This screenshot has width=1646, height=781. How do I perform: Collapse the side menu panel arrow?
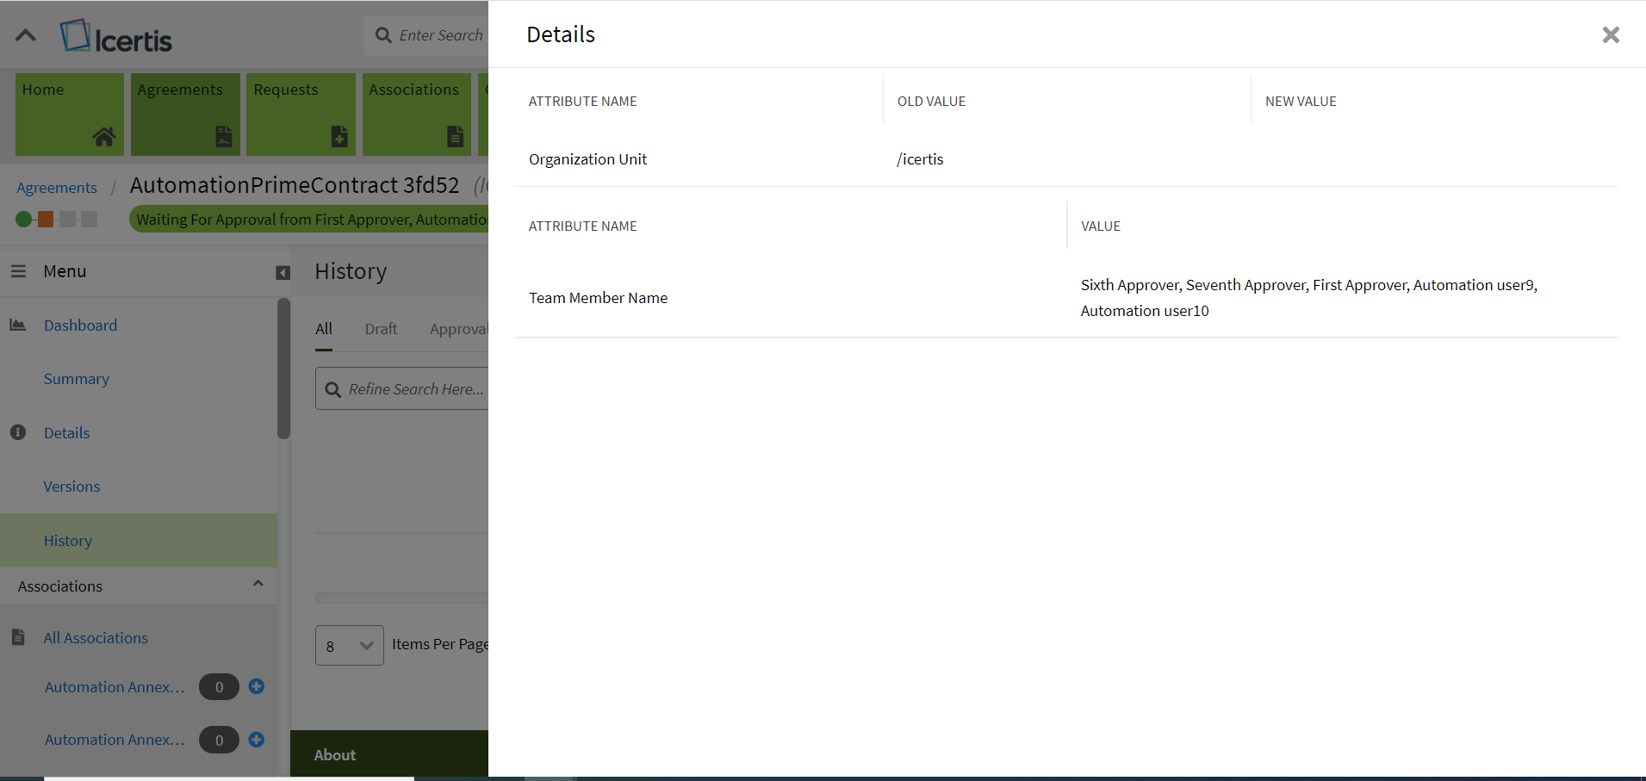coord(283,273)
